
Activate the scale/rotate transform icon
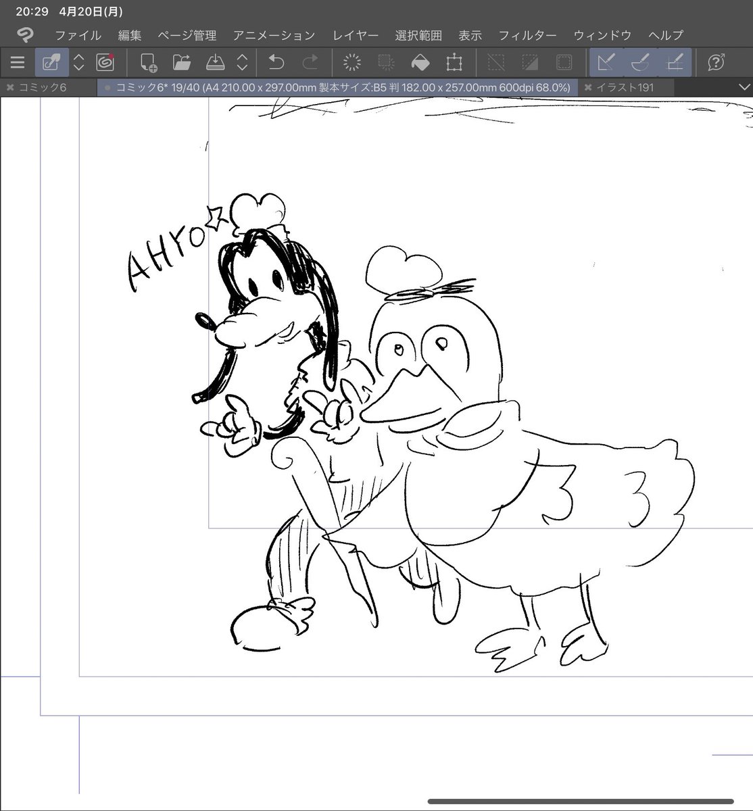(454, 63)
